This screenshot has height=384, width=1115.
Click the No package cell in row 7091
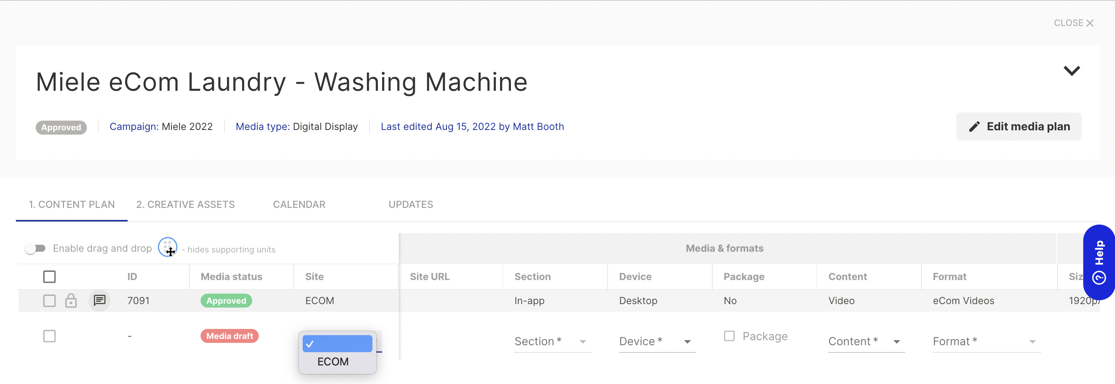click(730, 301)
